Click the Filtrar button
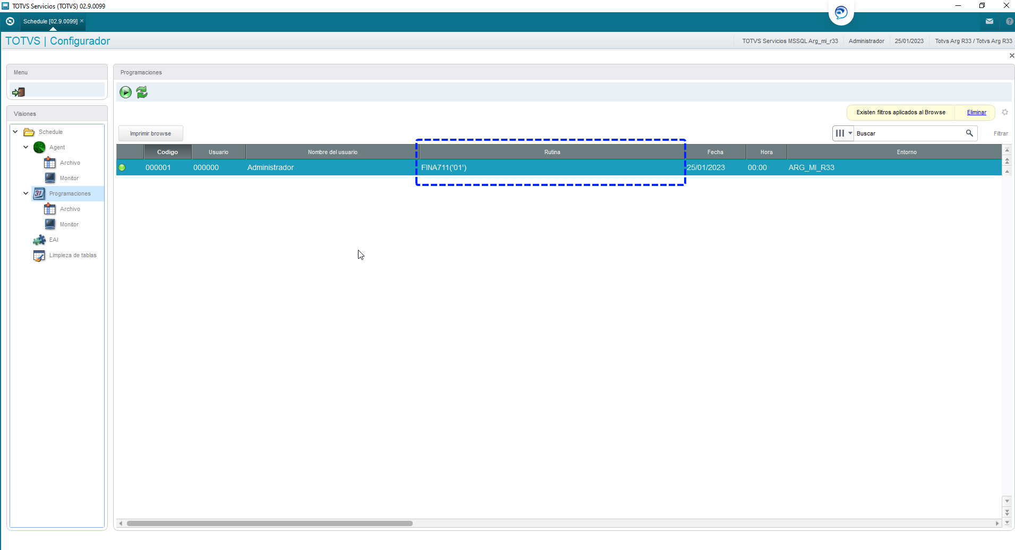This screenshot has height=550, width=1015. (1001, 133)
